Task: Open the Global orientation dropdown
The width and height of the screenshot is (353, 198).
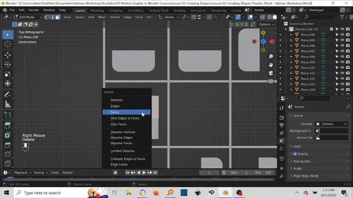Action: pyautogui.click(x=169, y=17)
